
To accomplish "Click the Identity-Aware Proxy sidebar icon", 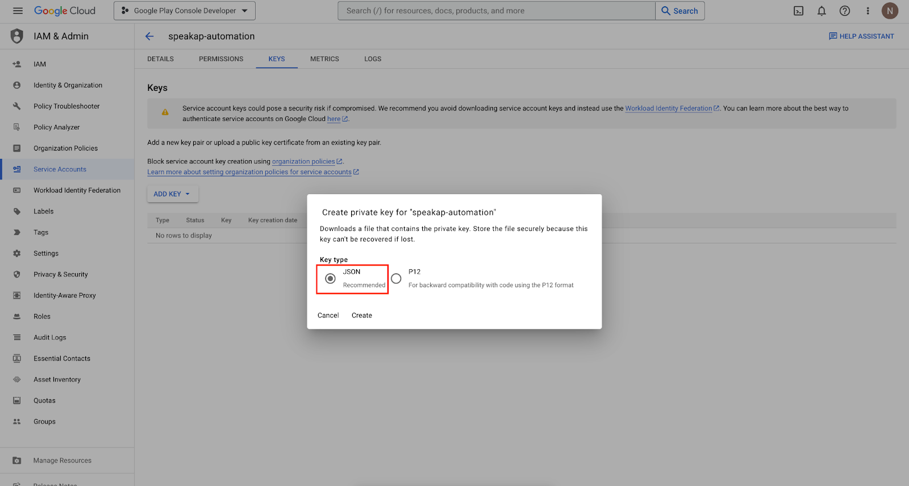I will pos(17,295).
